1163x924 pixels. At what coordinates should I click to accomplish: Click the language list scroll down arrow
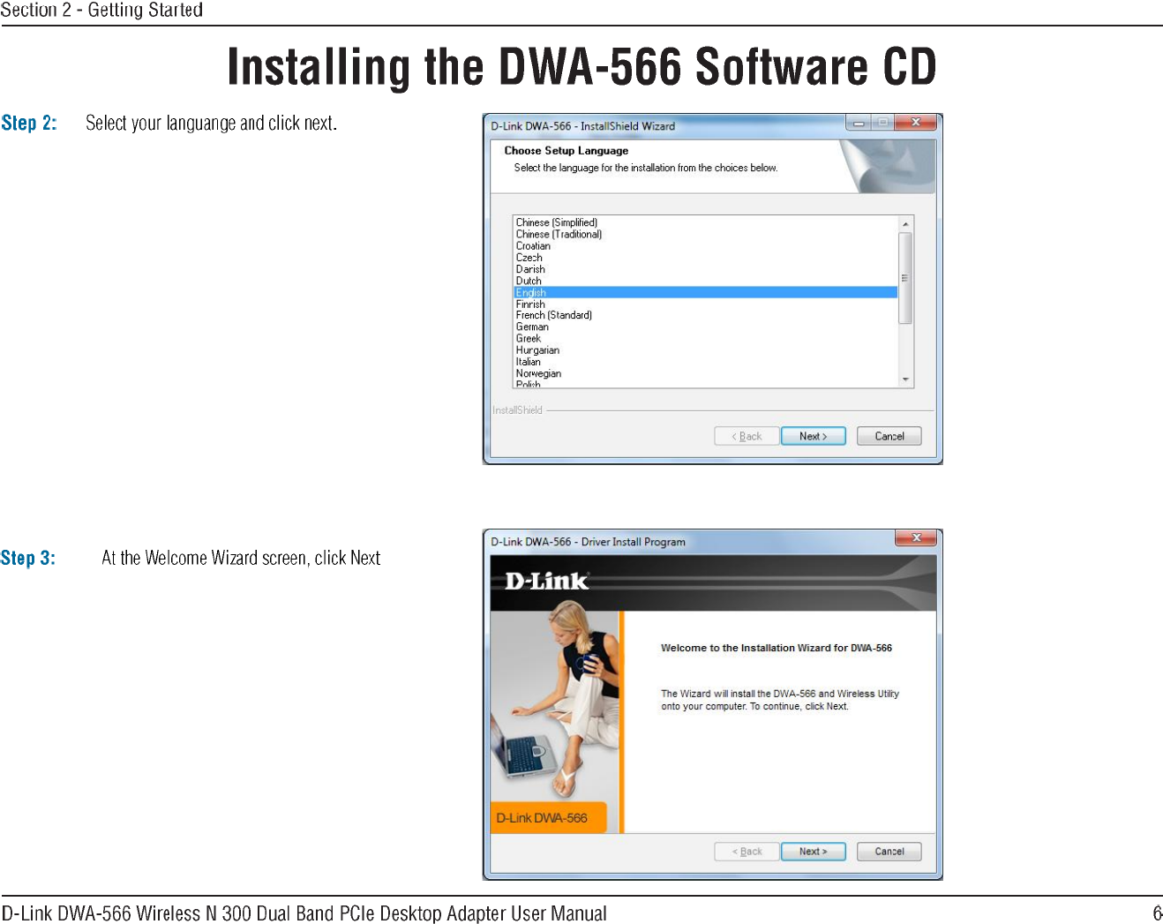(x=905, y=379)
